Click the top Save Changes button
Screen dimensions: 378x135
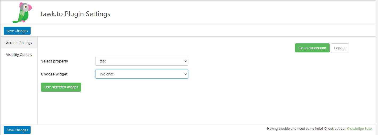pos(17,31)
